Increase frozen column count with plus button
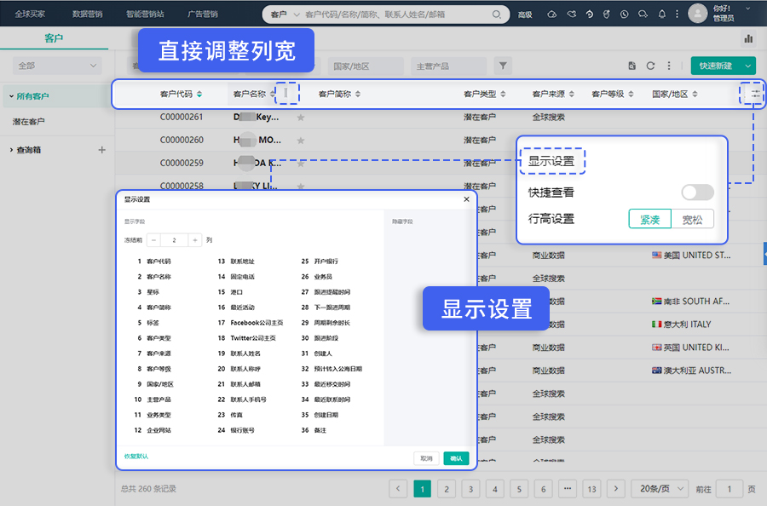 click(x=194, y=240)
